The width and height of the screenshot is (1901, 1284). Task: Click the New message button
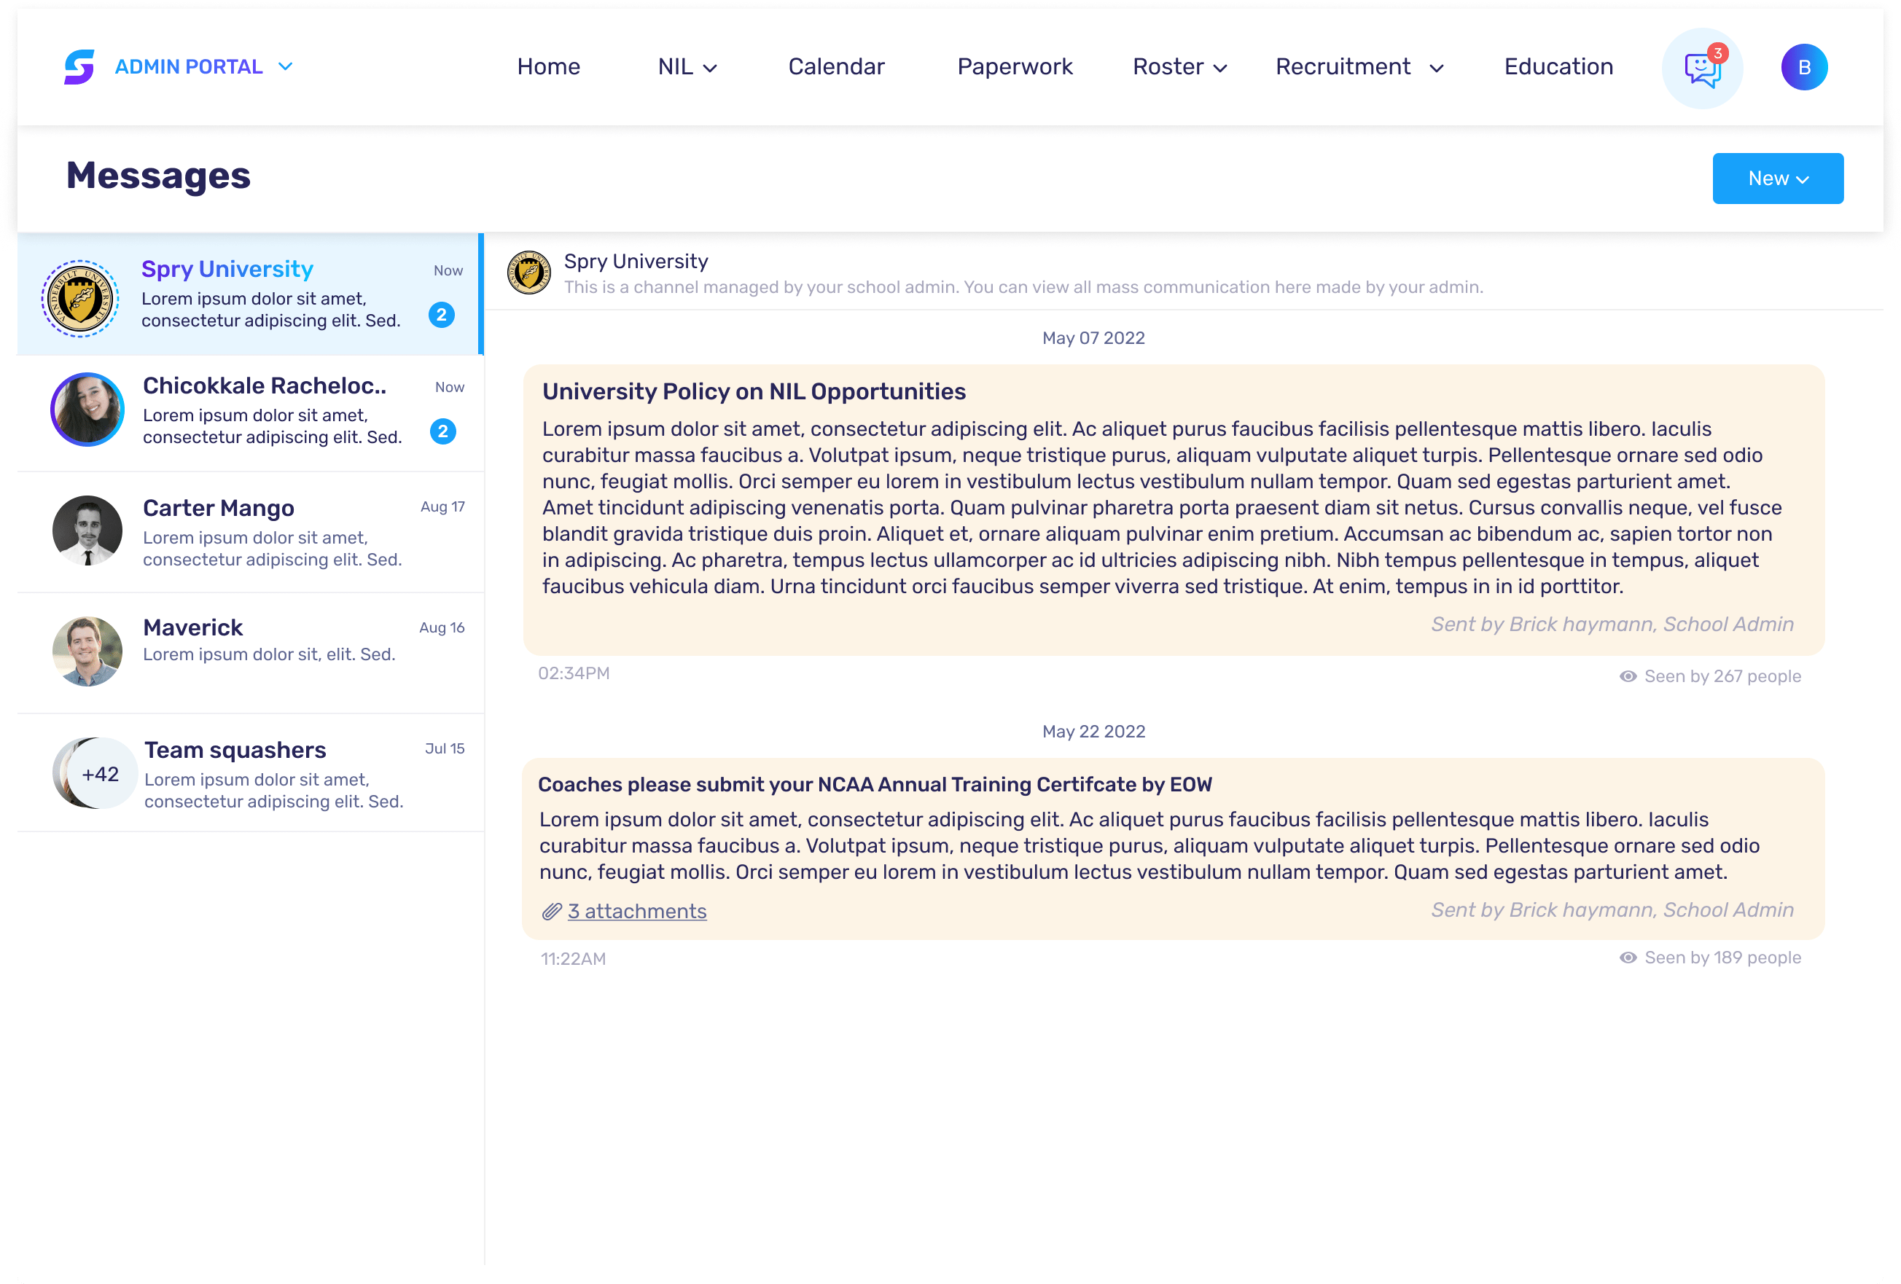pos(1778,179)
